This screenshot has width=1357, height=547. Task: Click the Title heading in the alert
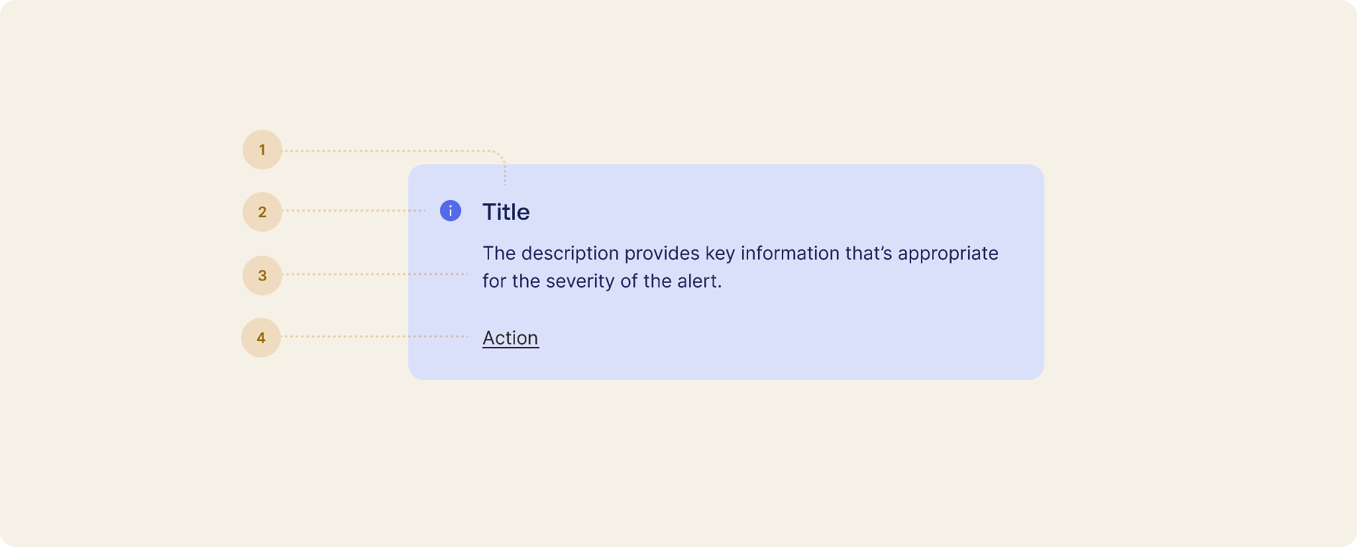click(506, 212)
